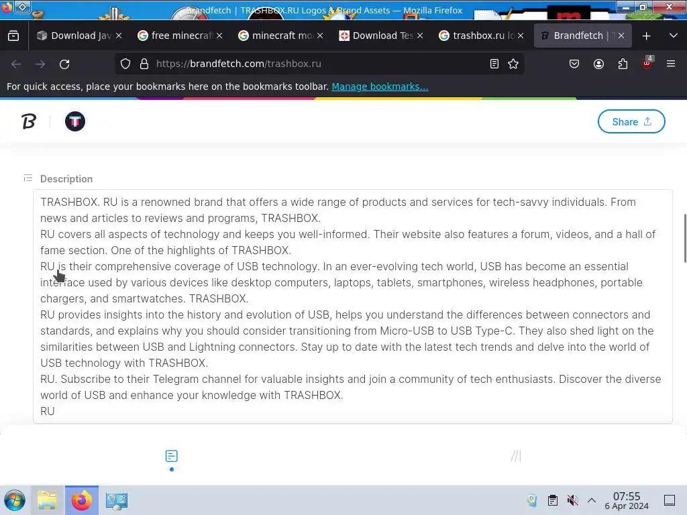Open tracking protection shield icon

tap(125, 64)
